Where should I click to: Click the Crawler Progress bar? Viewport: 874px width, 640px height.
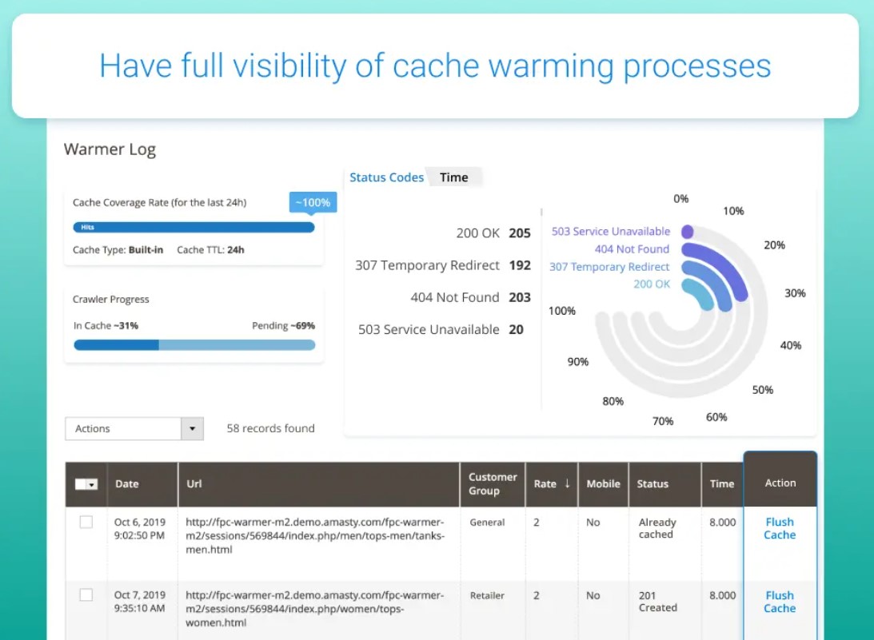pyautogui.click(x=194, y=345)
